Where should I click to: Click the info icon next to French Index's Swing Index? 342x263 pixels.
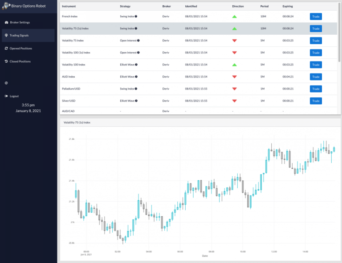pos(136,16)
